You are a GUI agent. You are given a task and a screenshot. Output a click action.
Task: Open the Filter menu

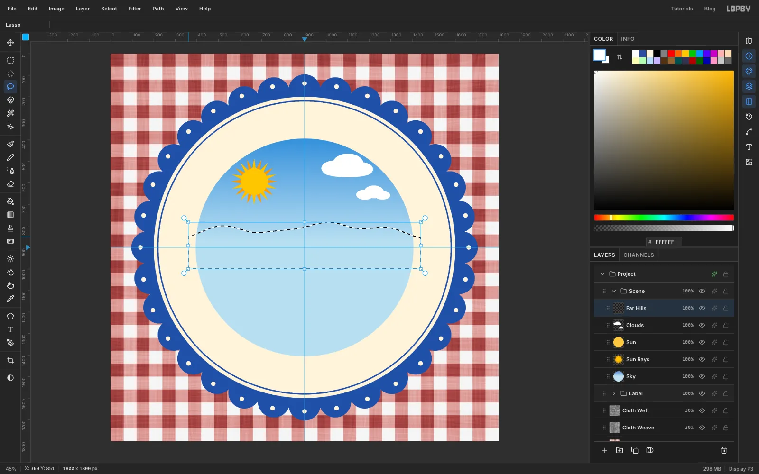coord(135,9)
